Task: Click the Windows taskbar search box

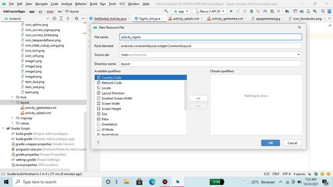Action: [x=57, y=182]
